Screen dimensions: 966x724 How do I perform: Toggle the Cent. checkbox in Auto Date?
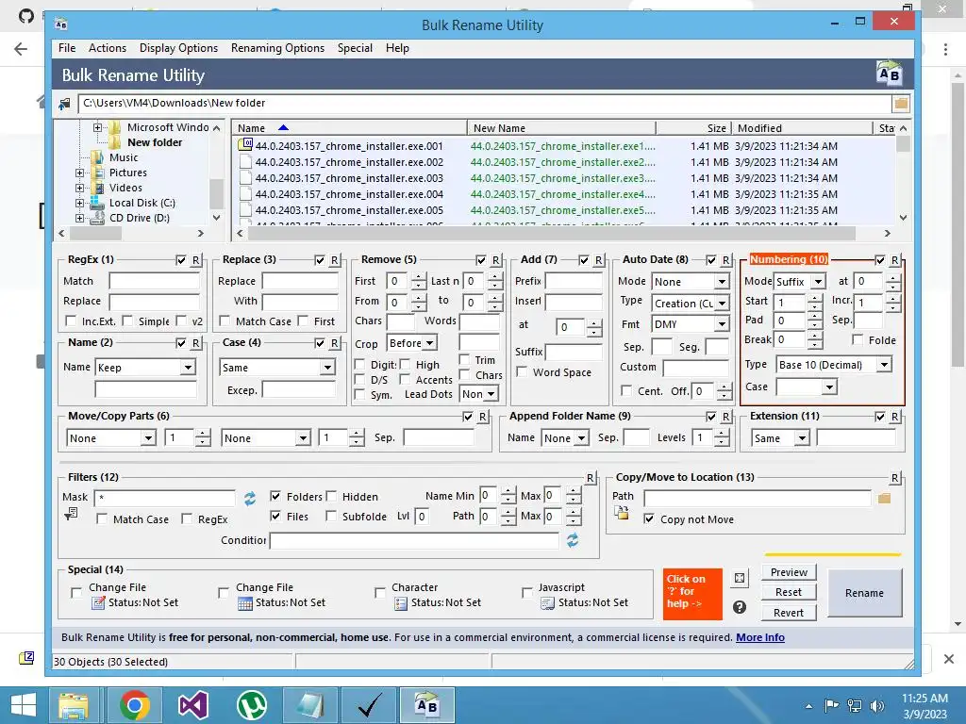(x=626, y=390)
